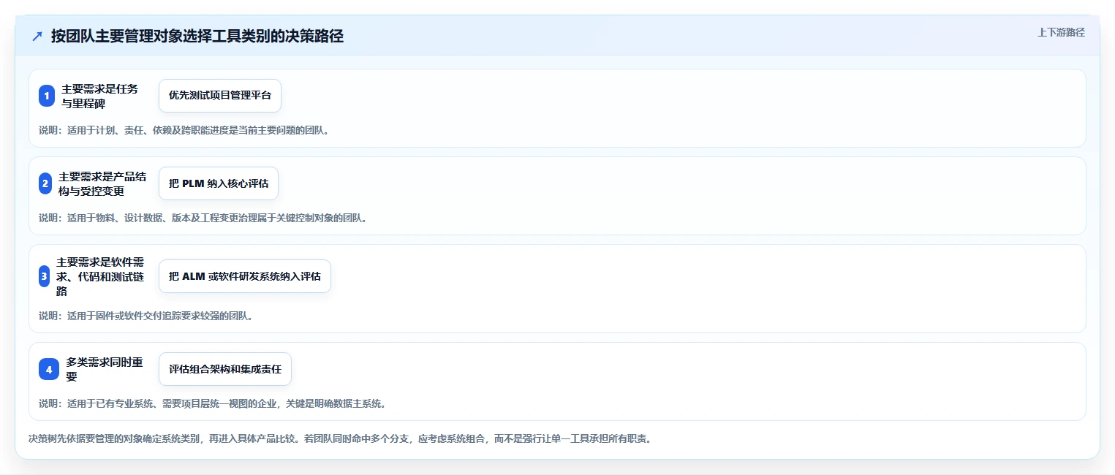Click the 上下游路径 label at top right

[1061, 32]
